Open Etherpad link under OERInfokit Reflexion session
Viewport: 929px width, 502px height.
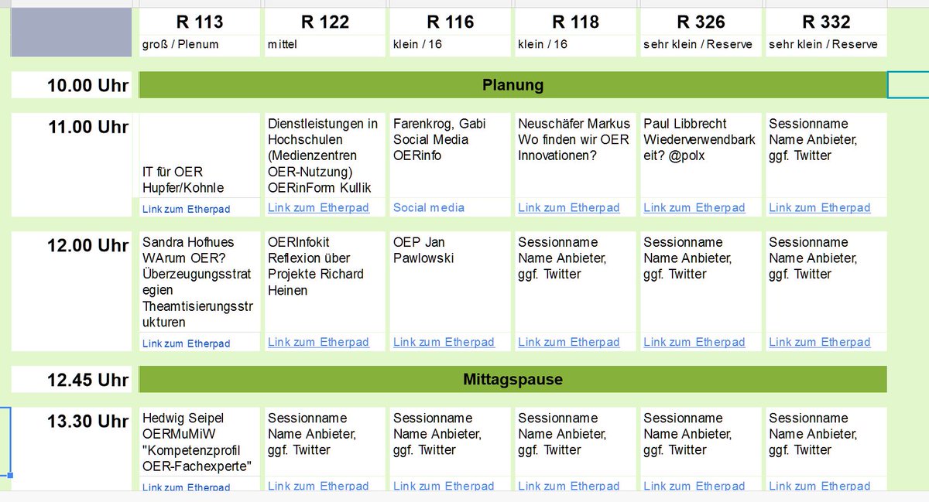[318, 342]
